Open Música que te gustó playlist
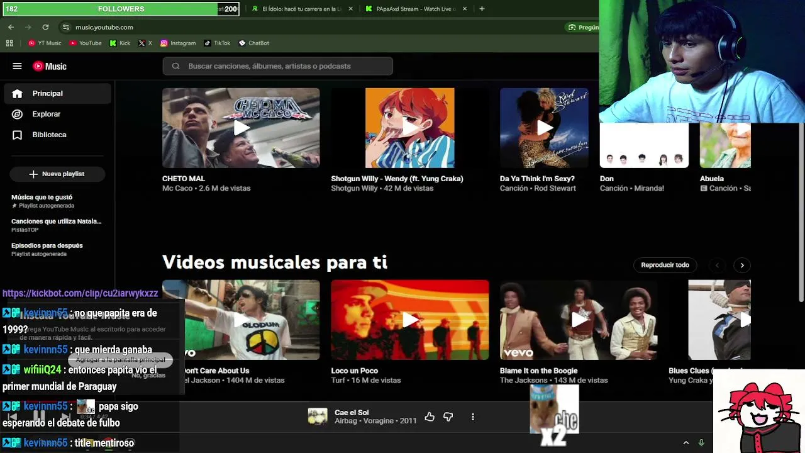The height and width of the screenshot is (453, 805). point(42,201)
